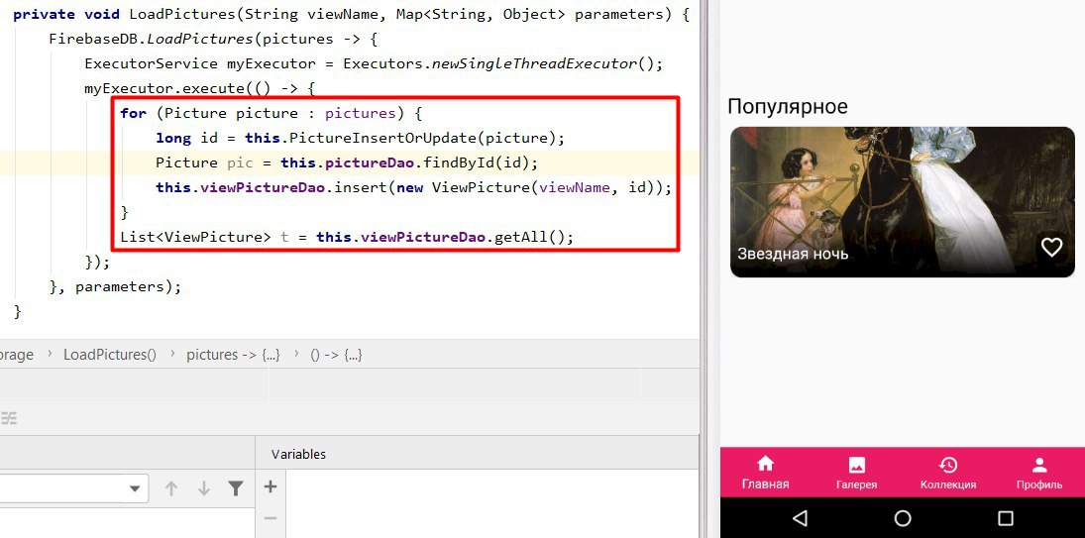Click the myExecutor.execute line
Viewport: 1085px width, 538px height.
[x=200, y=88]
